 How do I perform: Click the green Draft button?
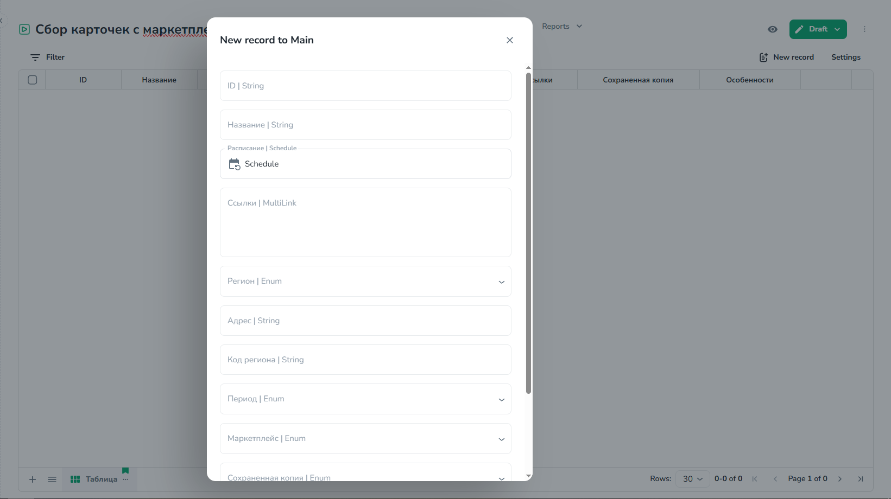tap(811, 29)
